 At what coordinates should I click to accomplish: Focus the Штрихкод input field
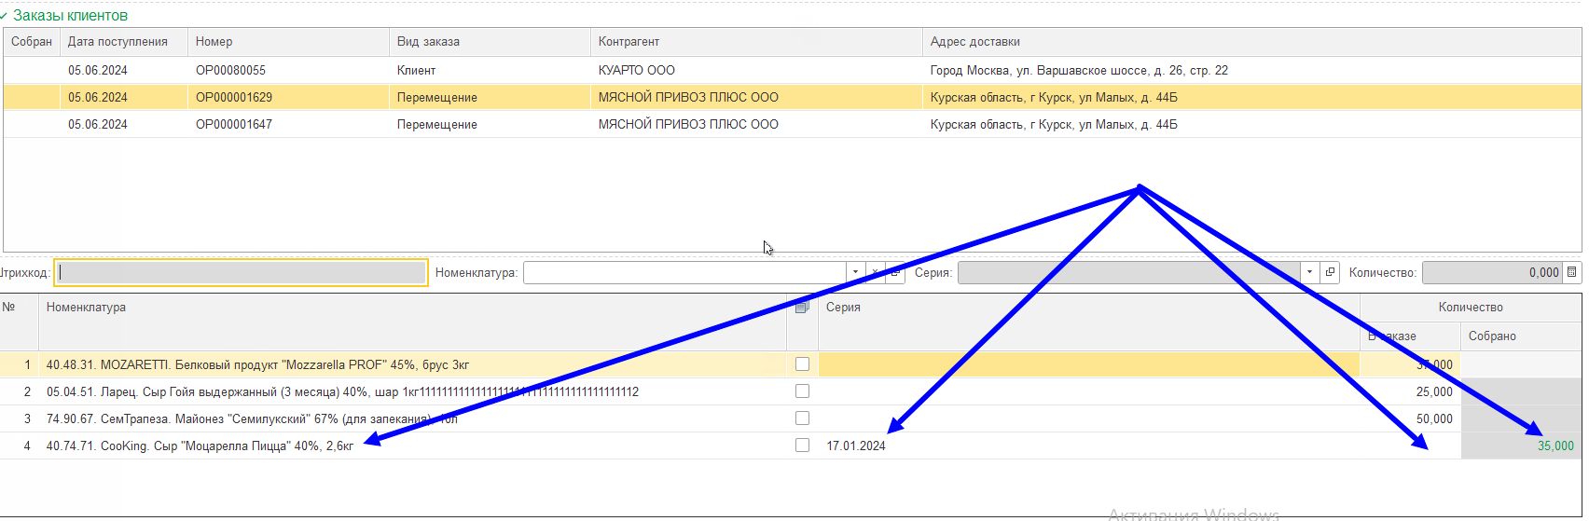[x=241, y=272]
